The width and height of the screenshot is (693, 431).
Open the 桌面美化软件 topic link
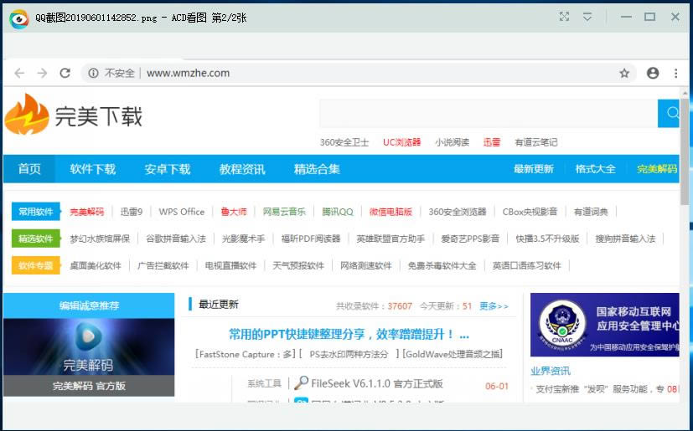tap(96, 265)
